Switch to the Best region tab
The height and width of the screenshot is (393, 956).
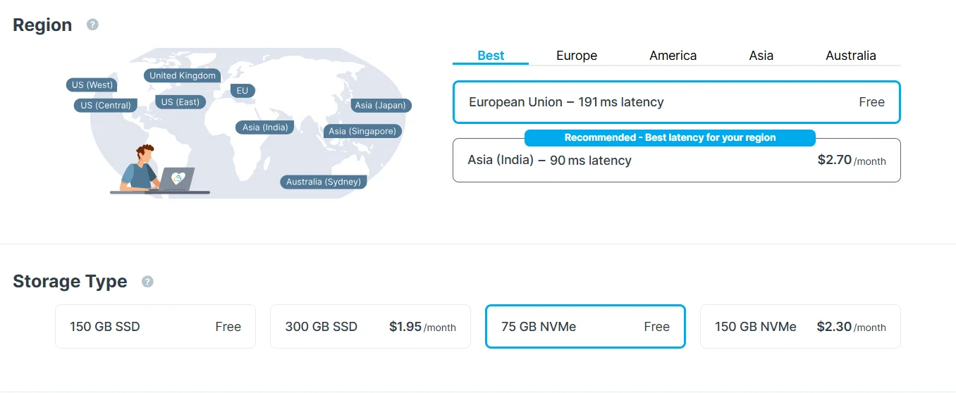491,56
